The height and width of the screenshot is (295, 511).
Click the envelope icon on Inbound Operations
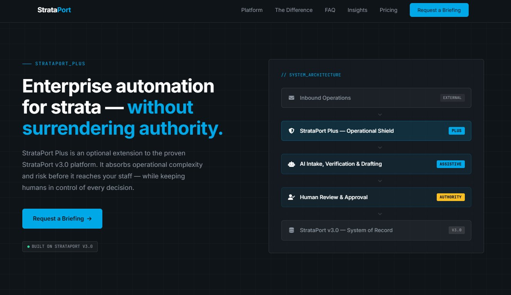click(x=292, y=98)
